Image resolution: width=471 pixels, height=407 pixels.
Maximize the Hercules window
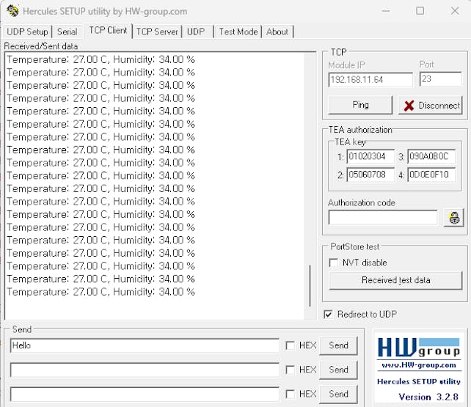pos(420,11)
